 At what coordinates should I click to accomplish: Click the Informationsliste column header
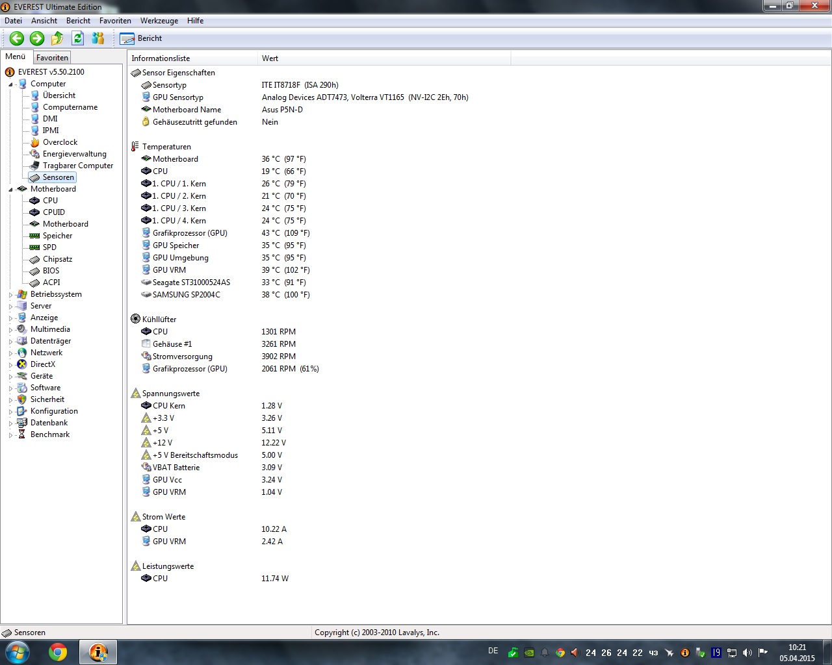192,58
